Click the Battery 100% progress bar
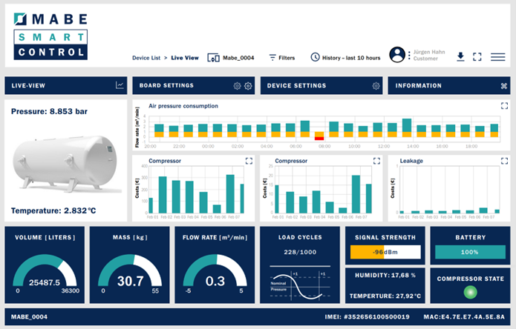This screenshot has height=329, width=516. (x=468, y=253)
